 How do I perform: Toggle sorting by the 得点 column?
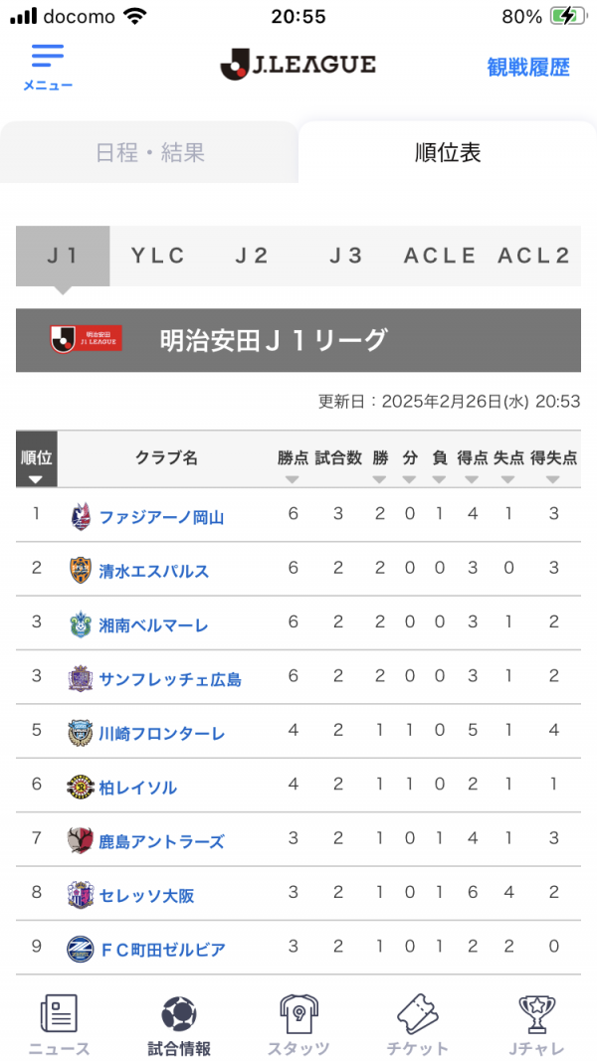pyautogui.click(x=469, y=477)
